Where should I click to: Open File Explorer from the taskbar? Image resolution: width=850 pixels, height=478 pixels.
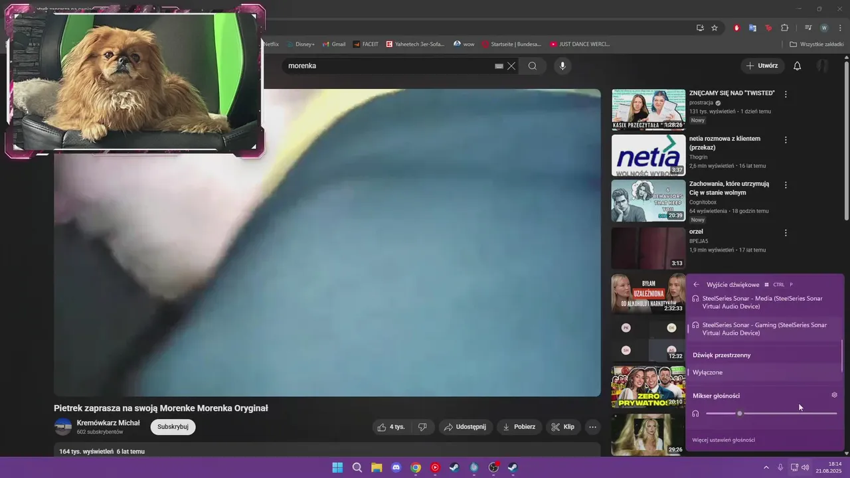click(377, 467)
